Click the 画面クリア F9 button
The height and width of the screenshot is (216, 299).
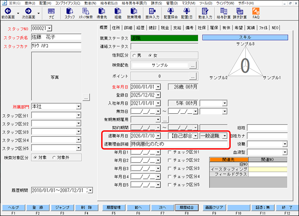coord(214,207)
